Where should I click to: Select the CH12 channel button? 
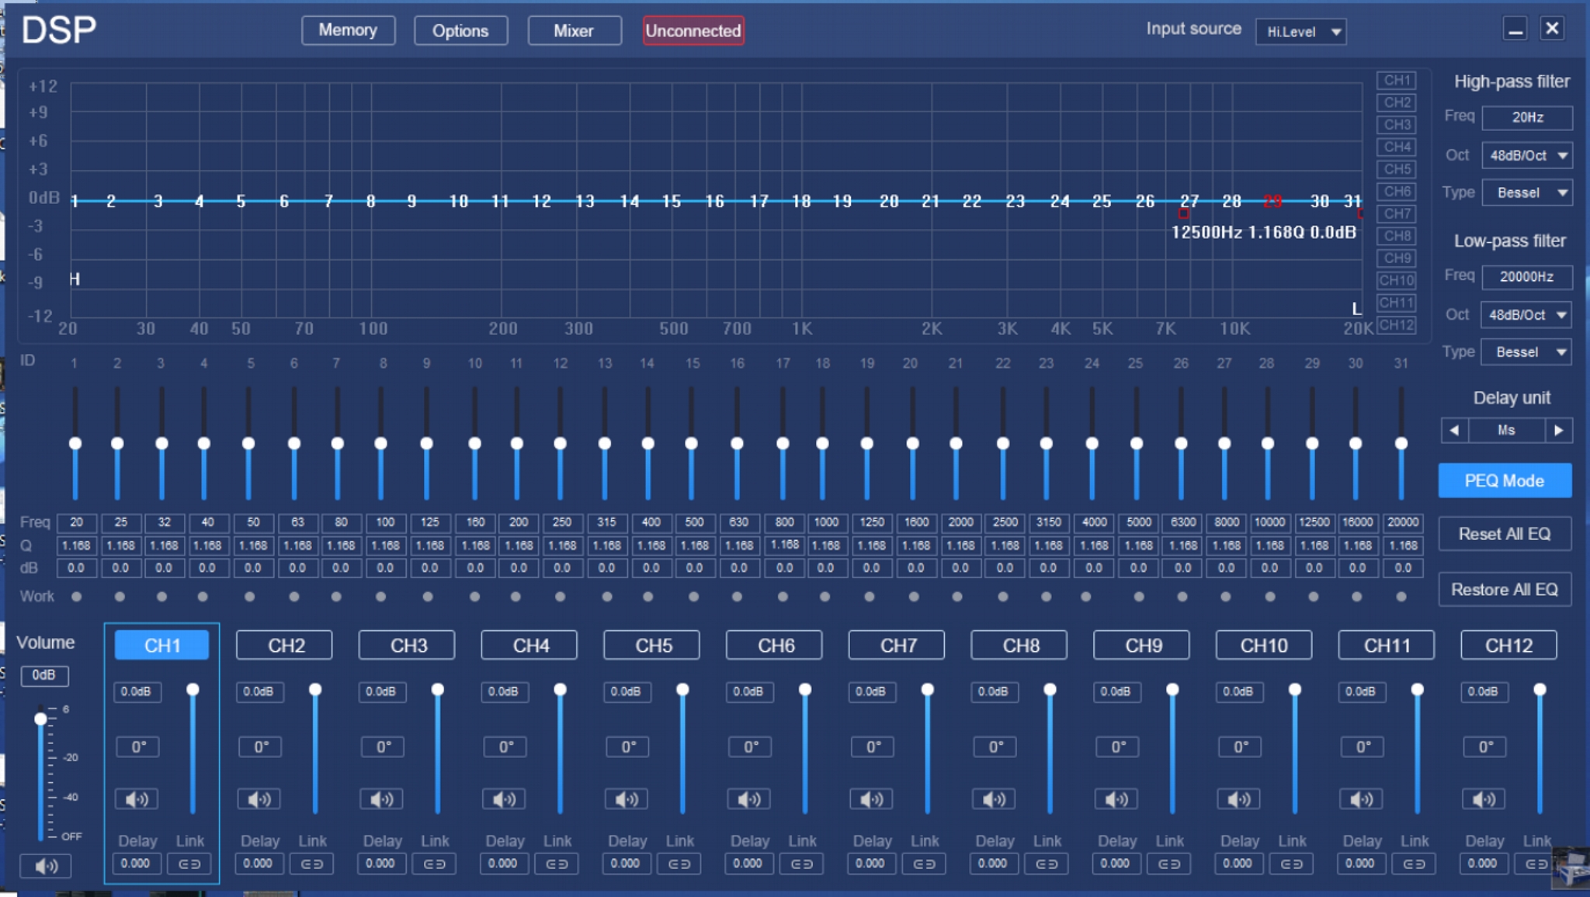pos(1508,645)
